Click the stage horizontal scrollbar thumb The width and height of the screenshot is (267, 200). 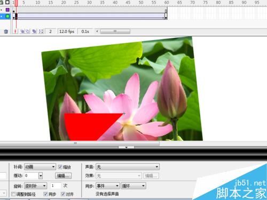(x=80, y=143)
